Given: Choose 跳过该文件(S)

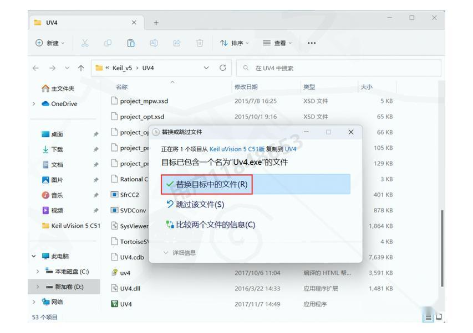Looking at the screenshot, I should (x=195, y=205).
